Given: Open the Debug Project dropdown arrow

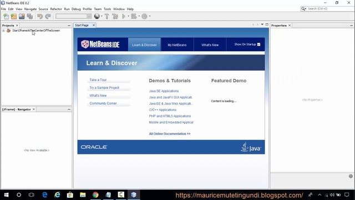Looking at the screenshot, I should coord(139,16).
